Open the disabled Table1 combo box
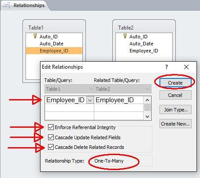This screenshot has width=200, height=178. [69, 89]
